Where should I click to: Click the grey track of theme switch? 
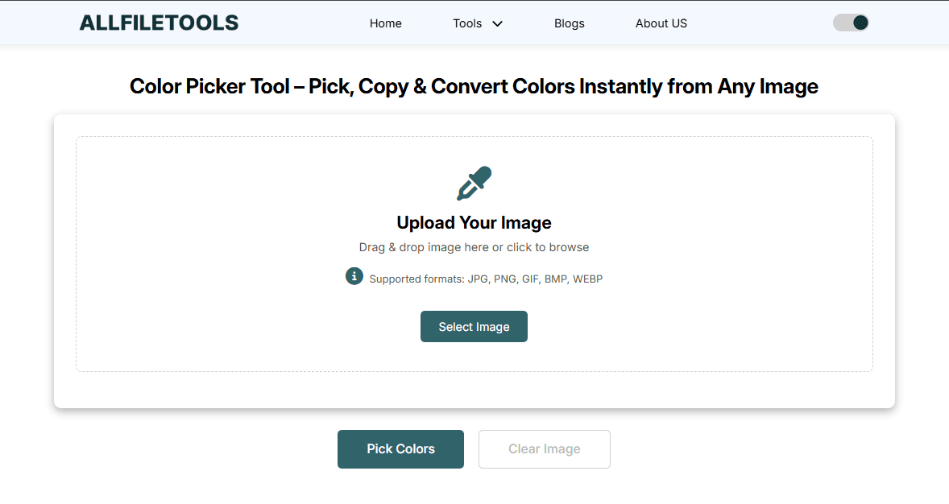click(x=841, y=23)
